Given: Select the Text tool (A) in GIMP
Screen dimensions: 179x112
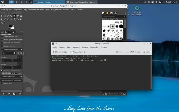Looking at the screenshot, I should pos(21,19).
